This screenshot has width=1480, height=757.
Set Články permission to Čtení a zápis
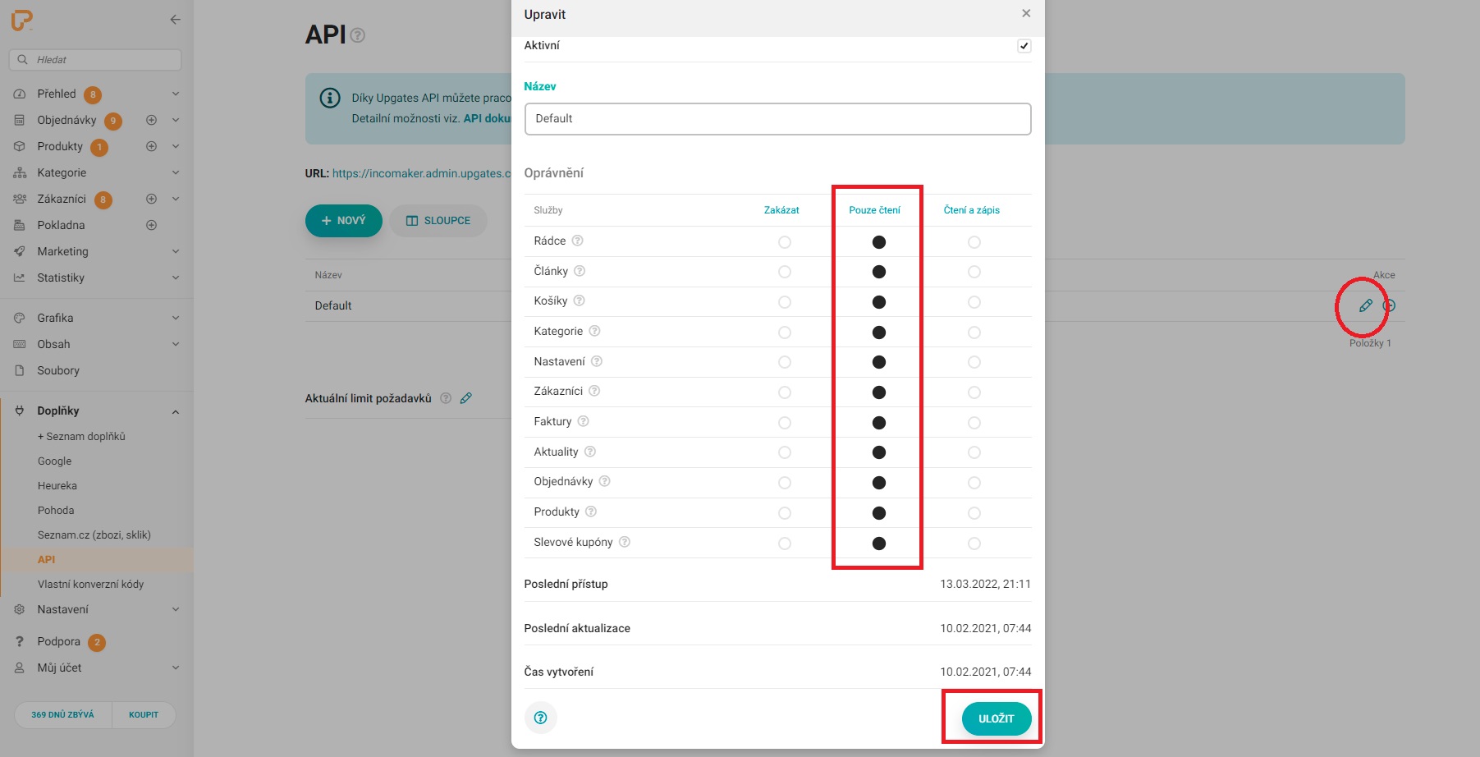pyautogui.click(x=974, y=272)
